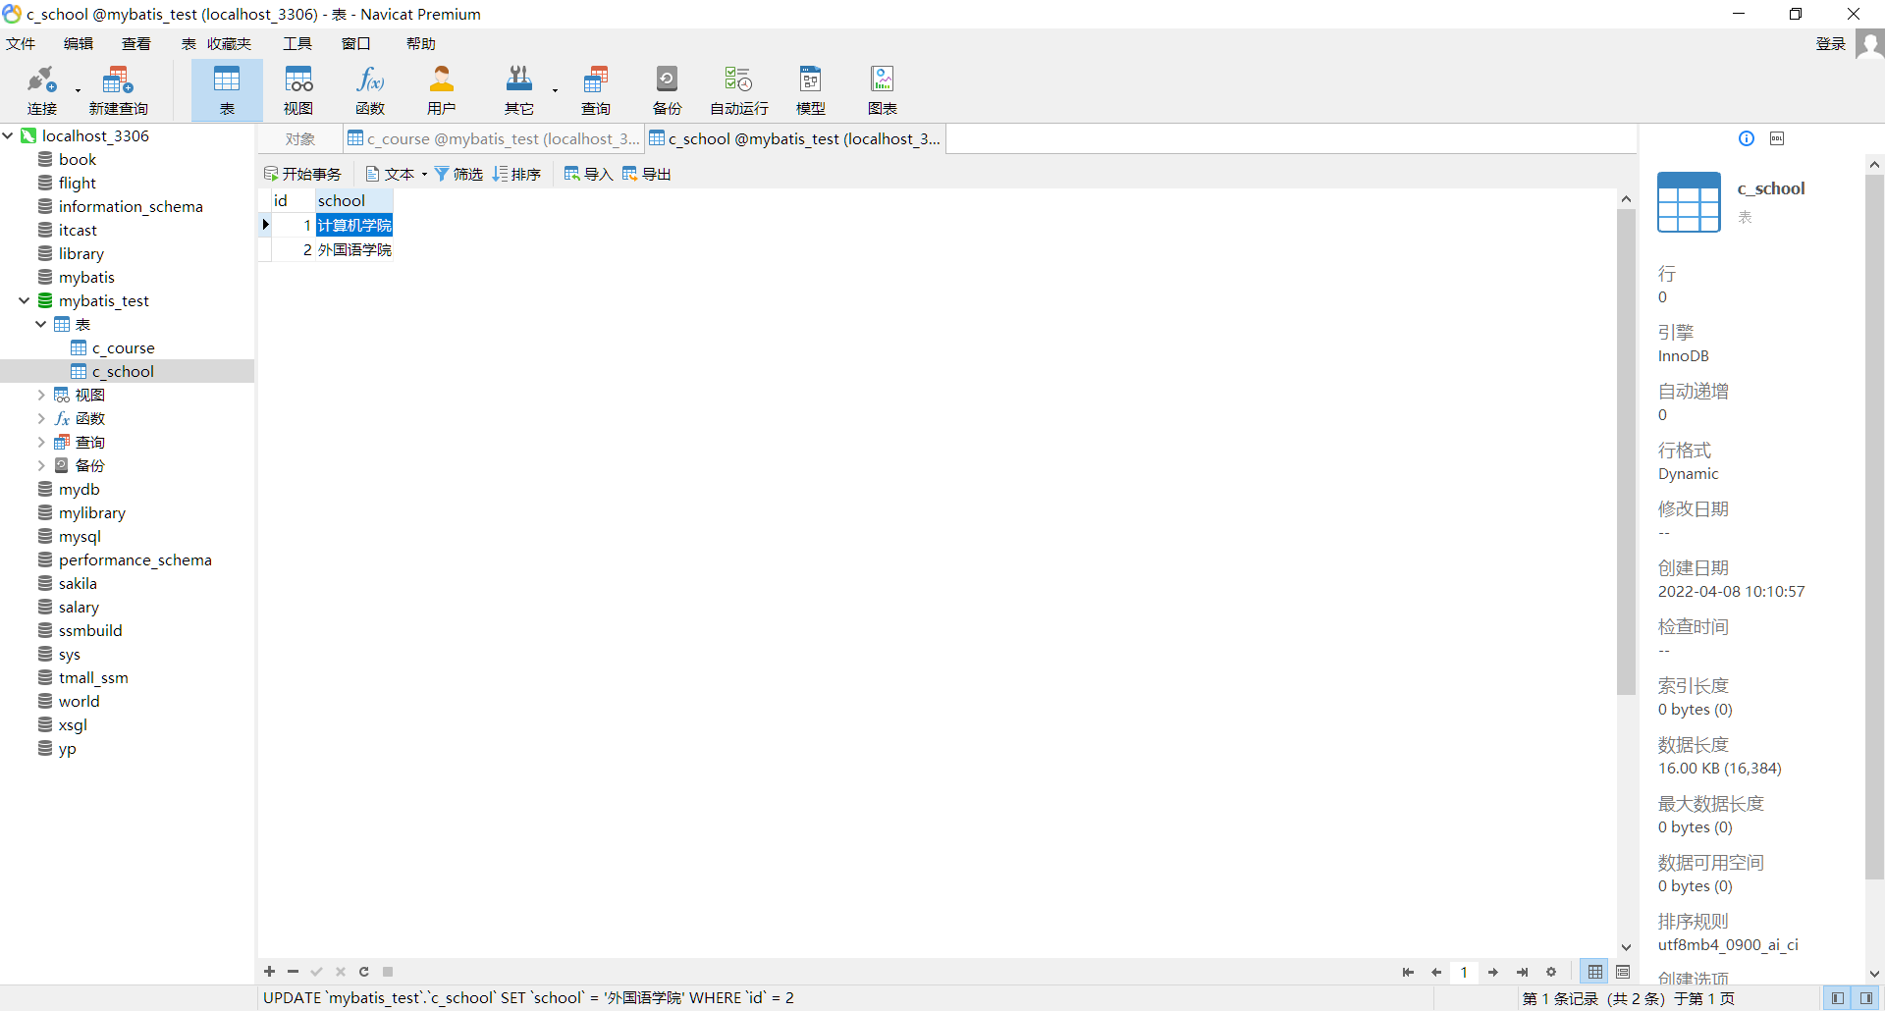Switch to the c_course tab
The image size is (1885, 1011).
tap(494, 139)
